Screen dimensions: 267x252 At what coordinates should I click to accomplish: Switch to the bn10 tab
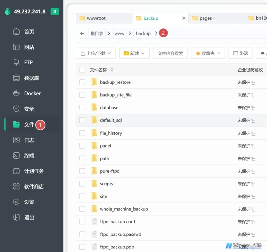(x=256, y=18)
